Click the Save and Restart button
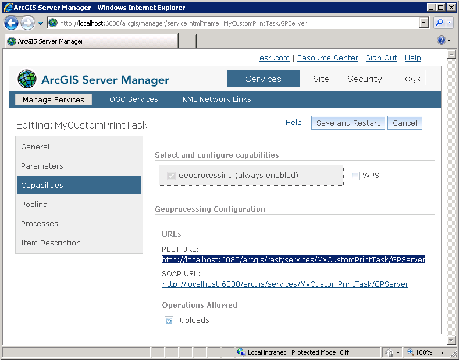 (x=348, y=123)
